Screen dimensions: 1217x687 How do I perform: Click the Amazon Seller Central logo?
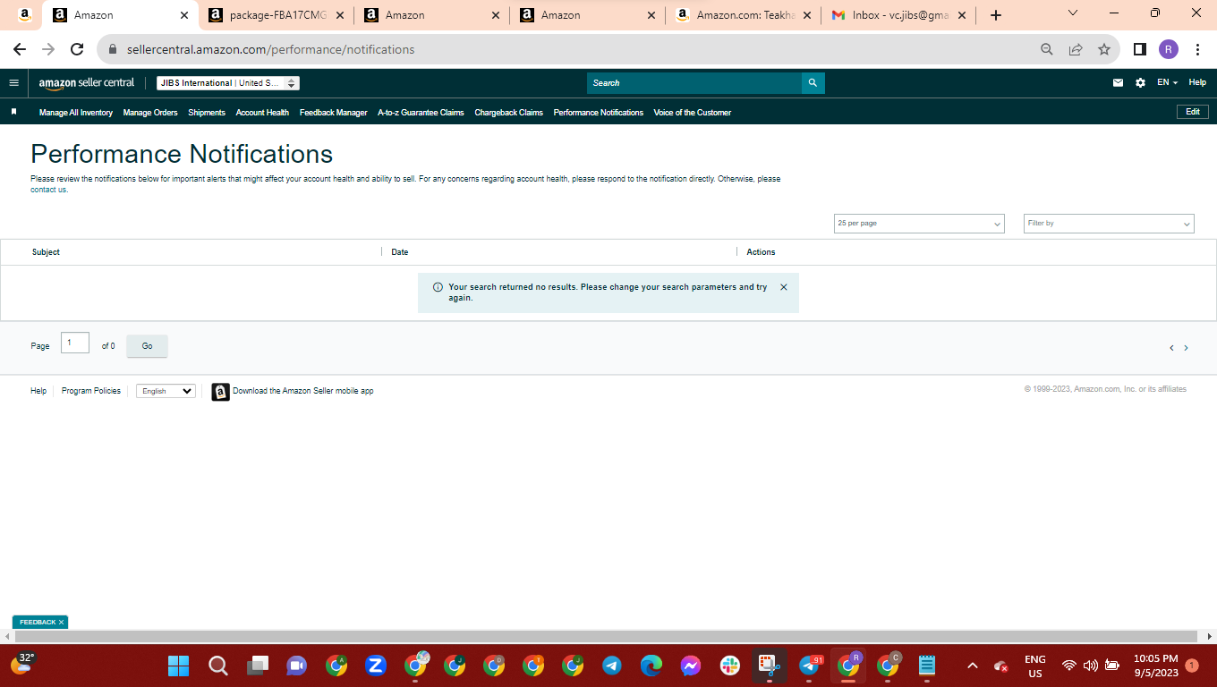[x=87, y=83]
